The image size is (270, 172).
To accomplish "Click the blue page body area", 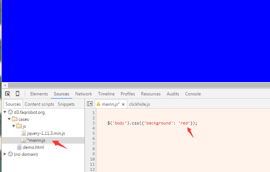I will [136, 41].
